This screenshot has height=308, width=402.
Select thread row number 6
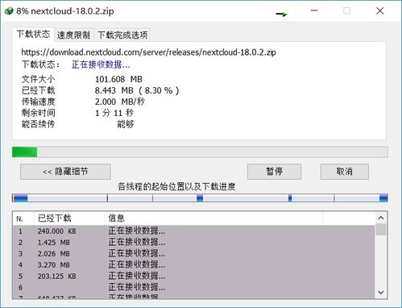(x=193, y=288)
